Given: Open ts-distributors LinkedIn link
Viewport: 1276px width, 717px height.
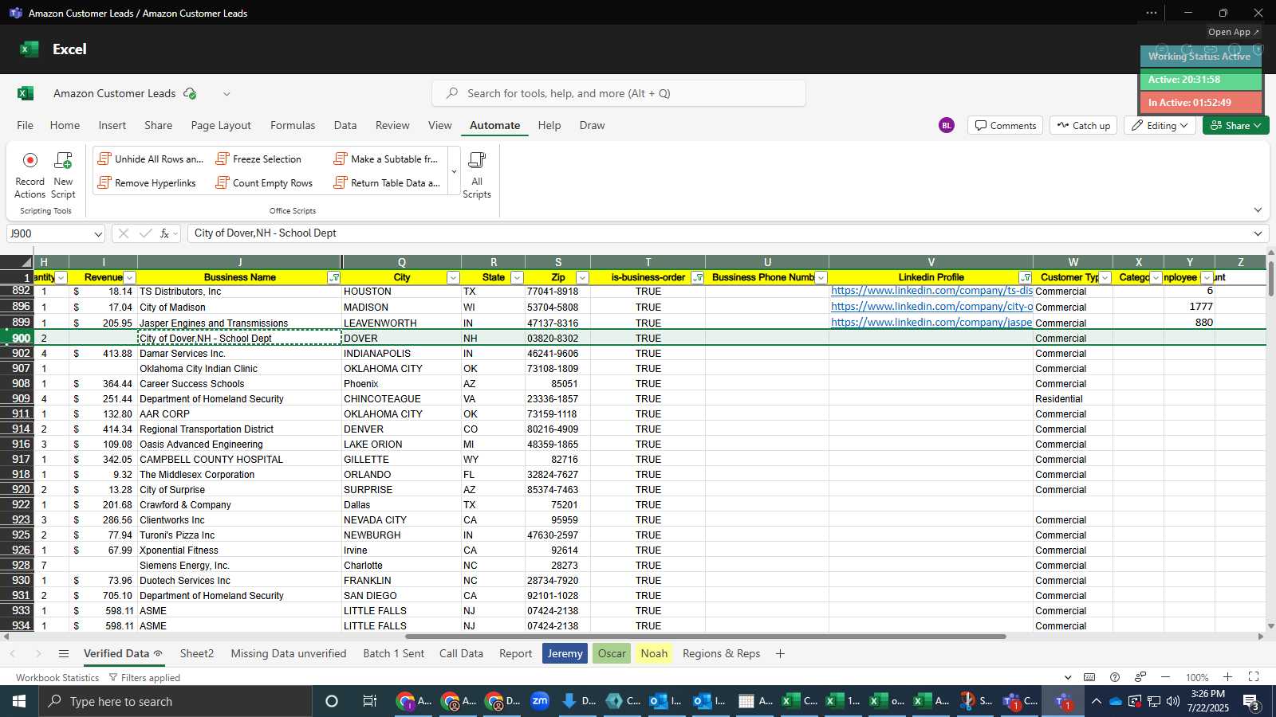Looking at the screenshot, I should point(931,291).
